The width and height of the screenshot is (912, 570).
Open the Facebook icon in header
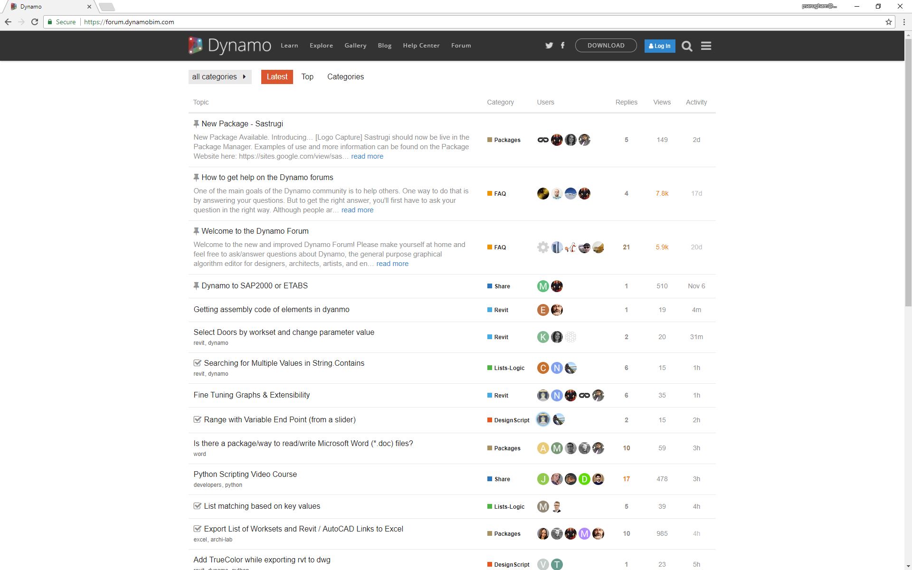pyautogui.click(x=563, y=46)
